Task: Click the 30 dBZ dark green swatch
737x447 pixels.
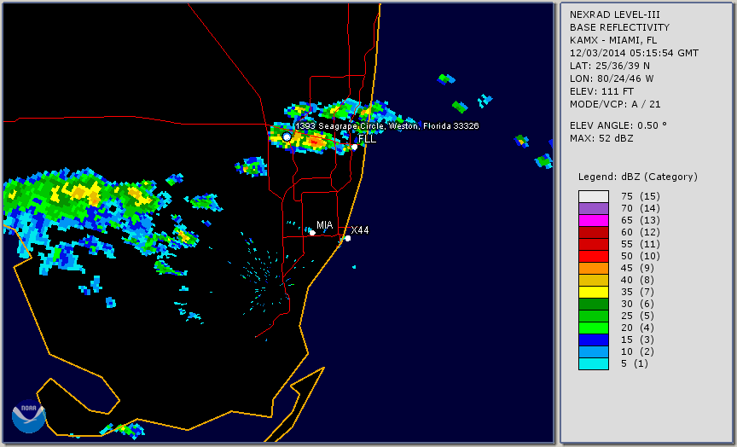Action: click(594, 304)
